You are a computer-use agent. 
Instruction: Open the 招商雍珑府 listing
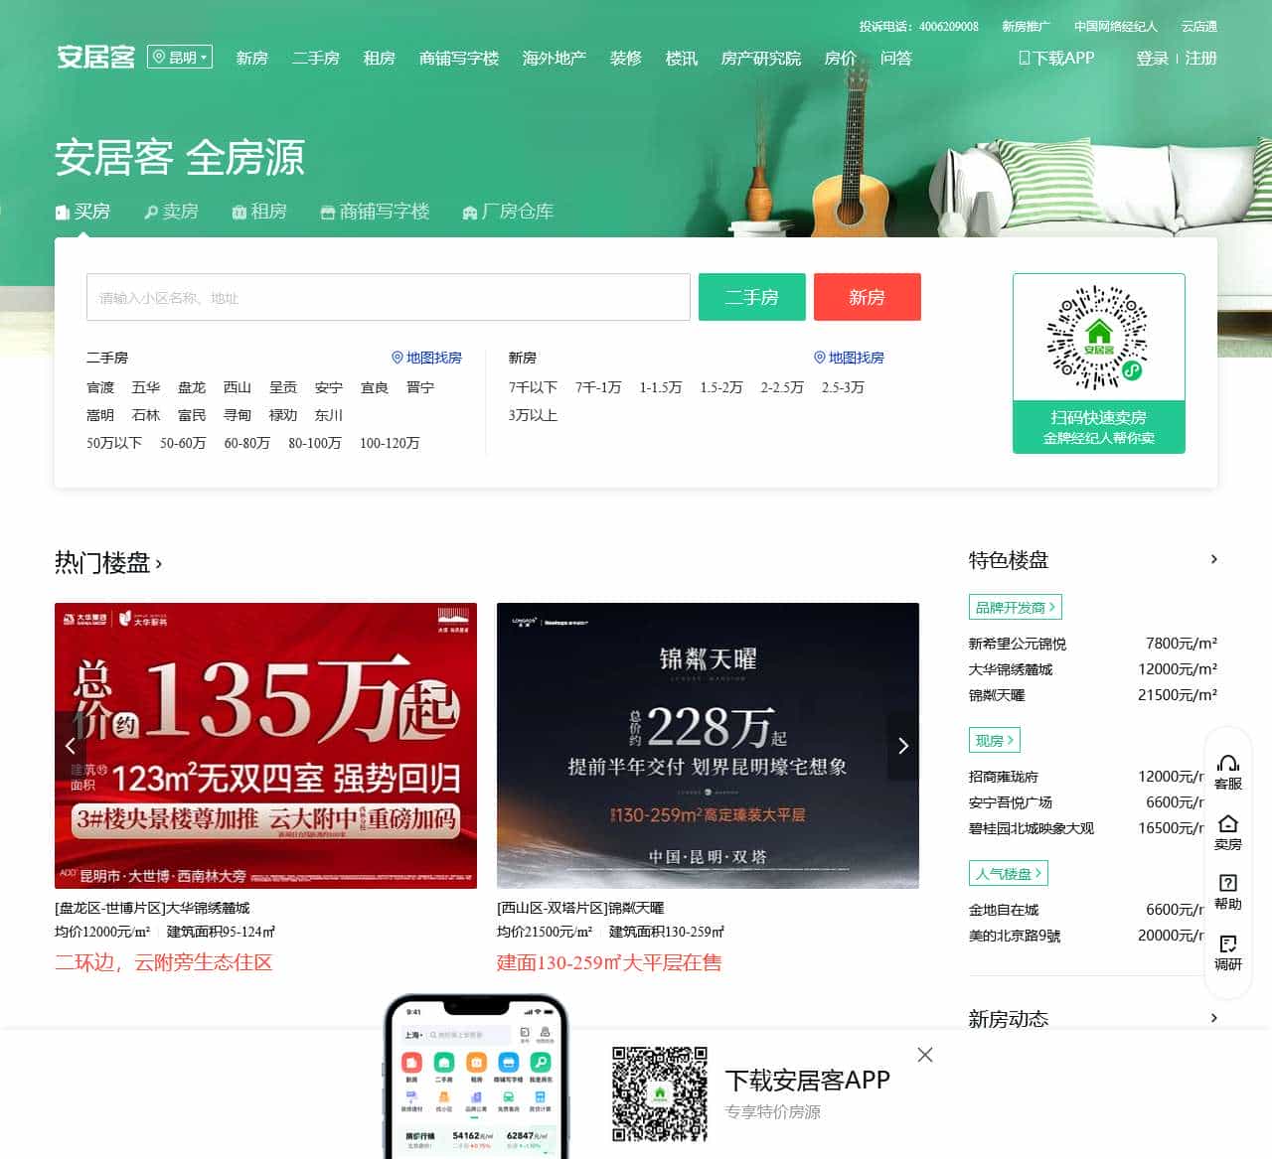tap(1004, 777)
